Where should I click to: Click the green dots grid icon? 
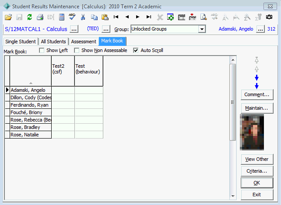point(170,17)
